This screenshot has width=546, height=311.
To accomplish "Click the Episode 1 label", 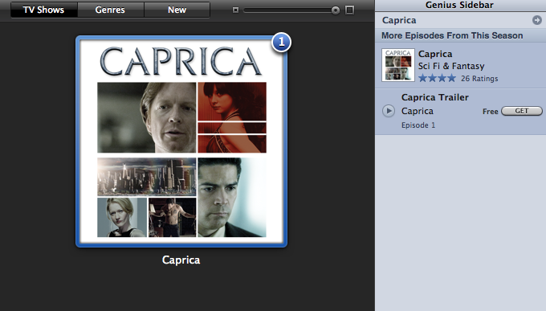I will [418, 125].
